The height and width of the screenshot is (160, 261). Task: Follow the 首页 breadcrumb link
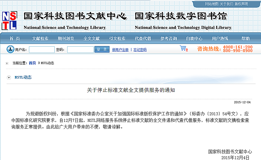point(32,63)
